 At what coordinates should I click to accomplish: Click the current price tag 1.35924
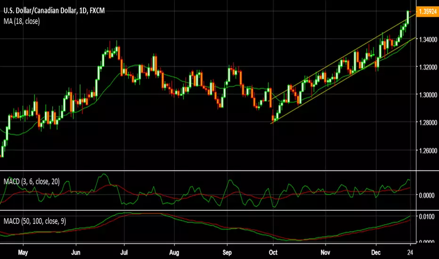[427, 12]
